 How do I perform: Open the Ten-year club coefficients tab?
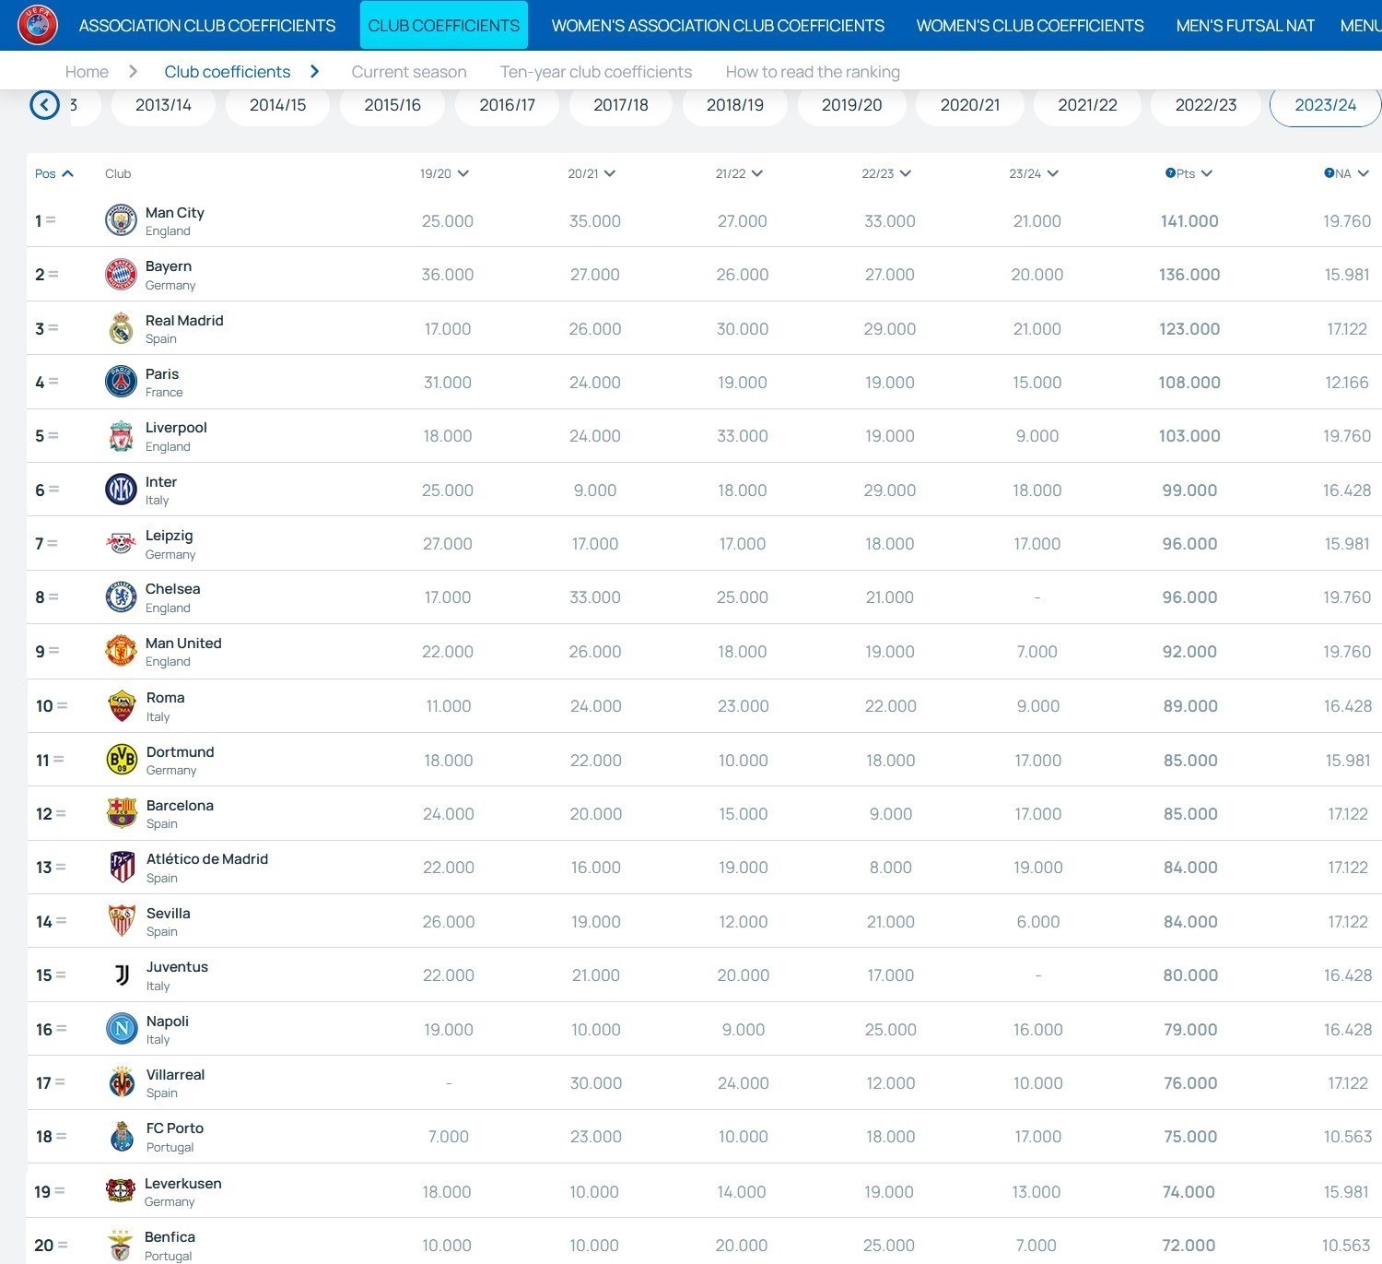595,71
